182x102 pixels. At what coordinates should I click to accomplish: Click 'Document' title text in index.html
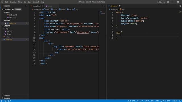click(x=56, y=29)
